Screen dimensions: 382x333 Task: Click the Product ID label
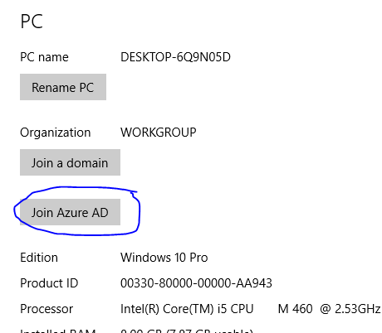(49, 283)
